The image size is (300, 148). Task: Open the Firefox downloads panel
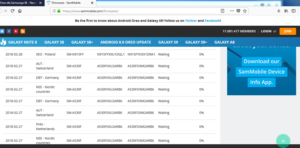point(279,11)
